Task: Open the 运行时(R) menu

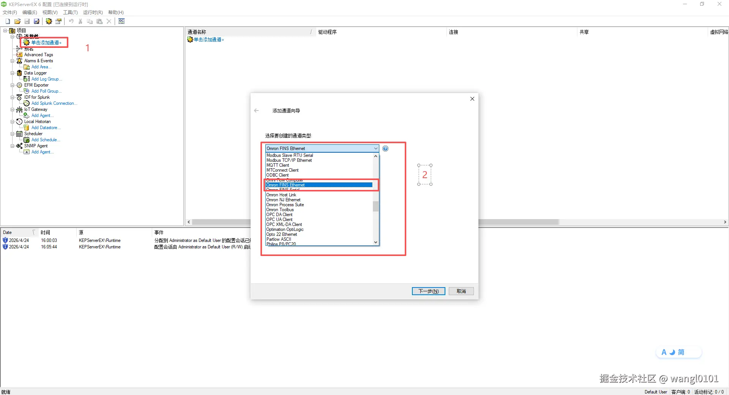Action: (93, 13)
